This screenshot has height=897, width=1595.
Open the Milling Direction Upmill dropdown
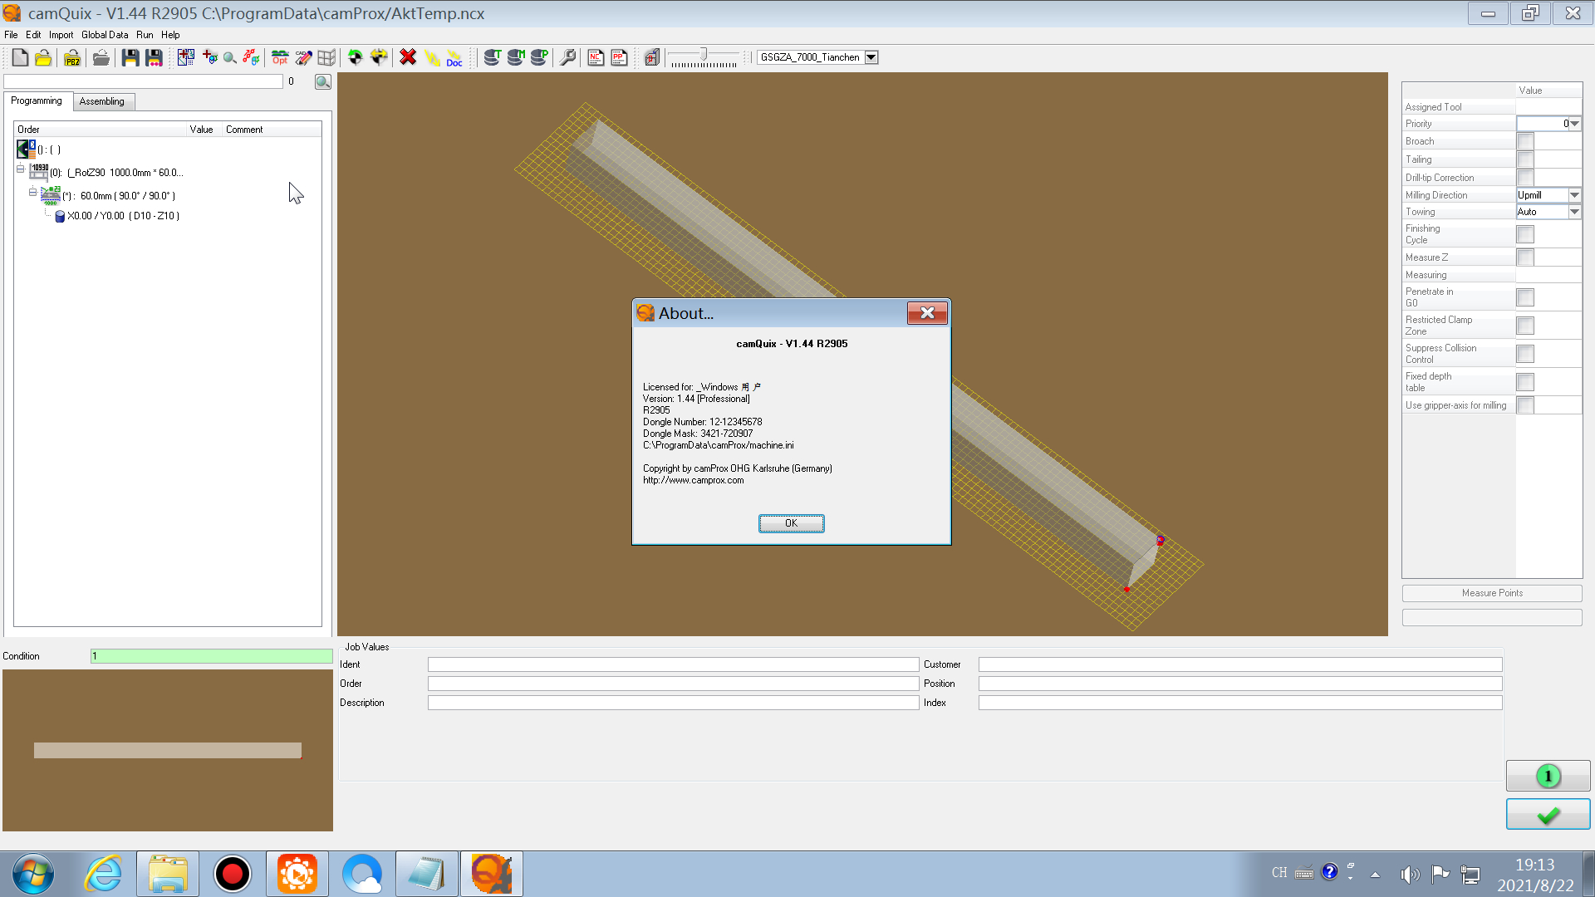1574,195
